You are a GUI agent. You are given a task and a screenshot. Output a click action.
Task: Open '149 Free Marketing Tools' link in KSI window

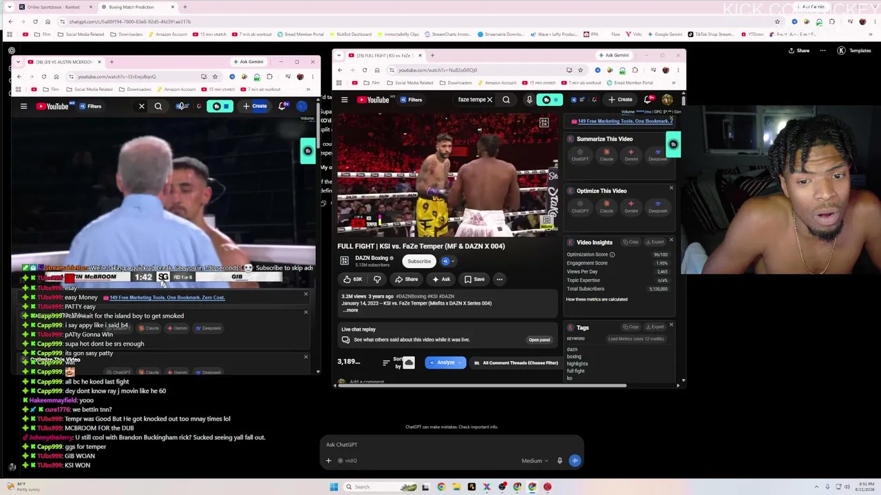click(624, 121)
